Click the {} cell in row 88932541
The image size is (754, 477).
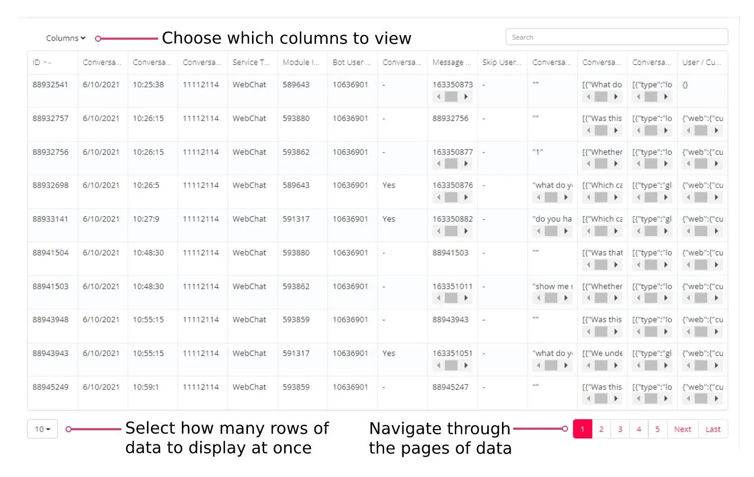685,84
